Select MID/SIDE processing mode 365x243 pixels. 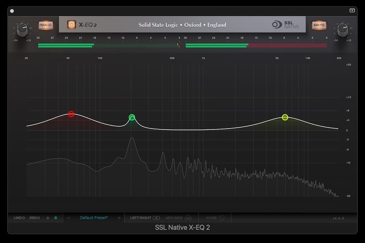pos(179,218)
